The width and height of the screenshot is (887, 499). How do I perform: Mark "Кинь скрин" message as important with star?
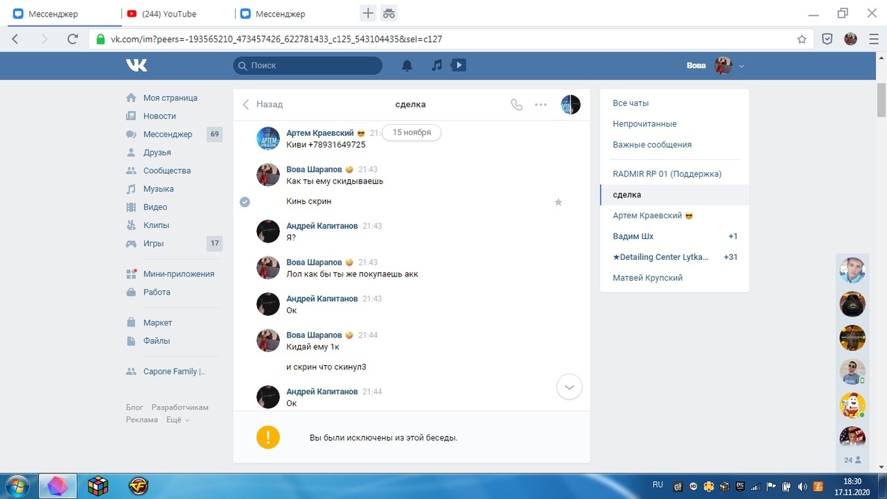coord(559,202)
